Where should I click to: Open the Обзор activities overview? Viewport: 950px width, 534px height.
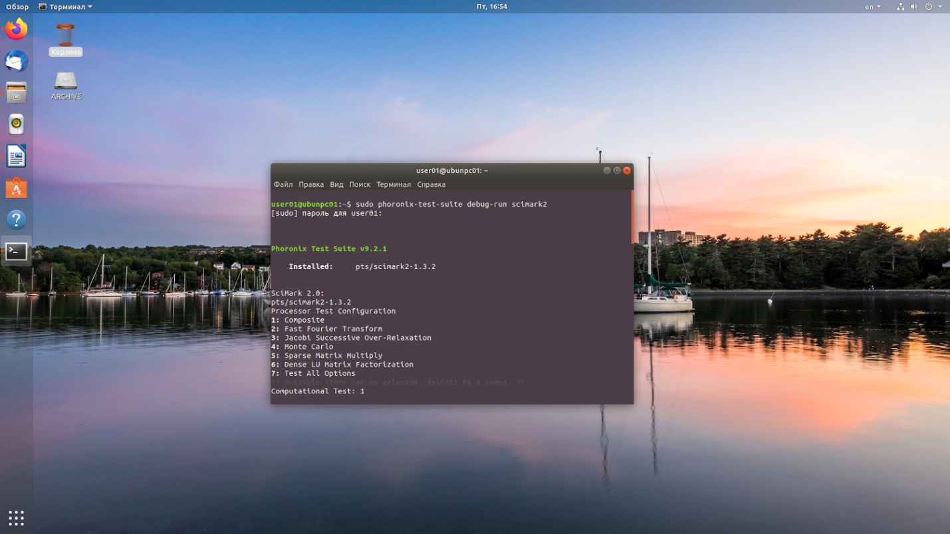pyautogui.click(x=17, y=7)
